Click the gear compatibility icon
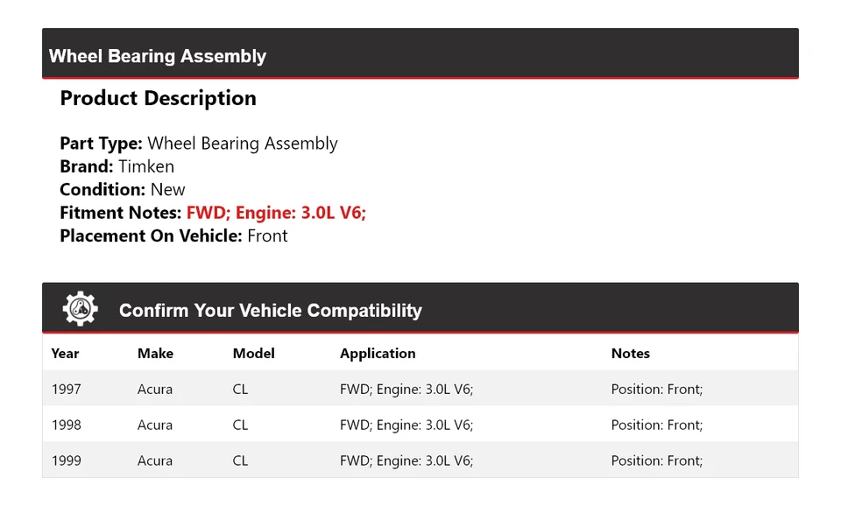The image size is (841, 506). [x=80, y=309]
